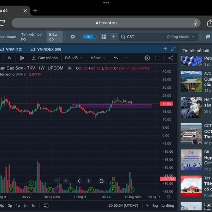
Task: Redo the chart action
Action: (126, 58)
